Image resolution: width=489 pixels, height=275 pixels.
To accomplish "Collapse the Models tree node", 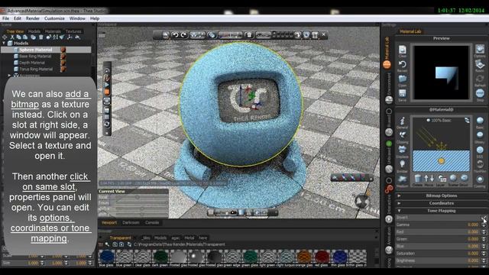I will pos(4,44).
